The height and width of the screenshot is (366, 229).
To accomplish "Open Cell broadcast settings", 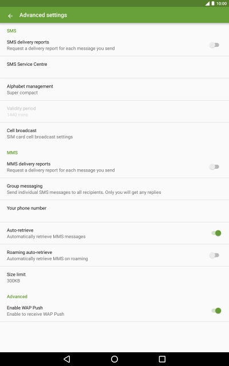I will (x=114, y=133).
